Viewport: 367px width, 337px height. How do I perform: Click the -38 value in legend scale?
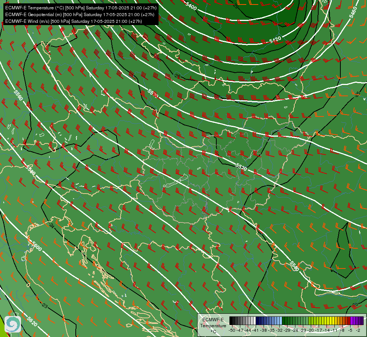[264, 330]
